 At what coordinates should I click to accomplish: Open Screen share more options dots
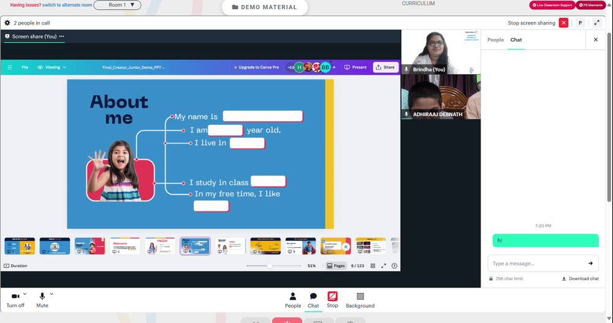tap(61, 36)
